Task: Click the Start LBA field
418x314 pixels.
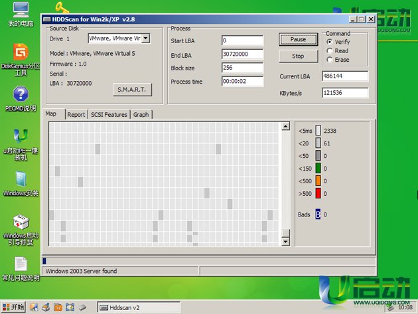Action: pos(242,40)
